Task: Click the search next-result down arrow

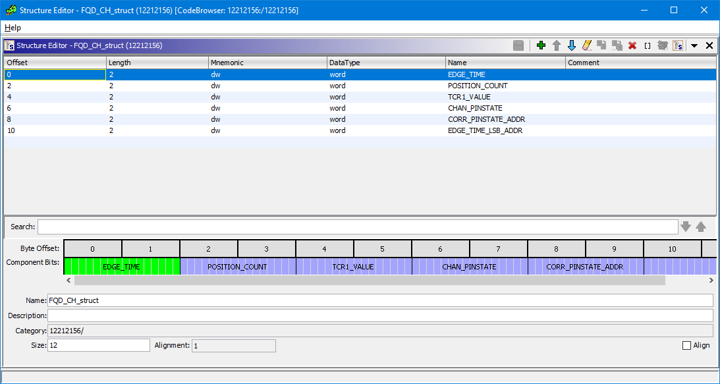Action: (687, 227)
